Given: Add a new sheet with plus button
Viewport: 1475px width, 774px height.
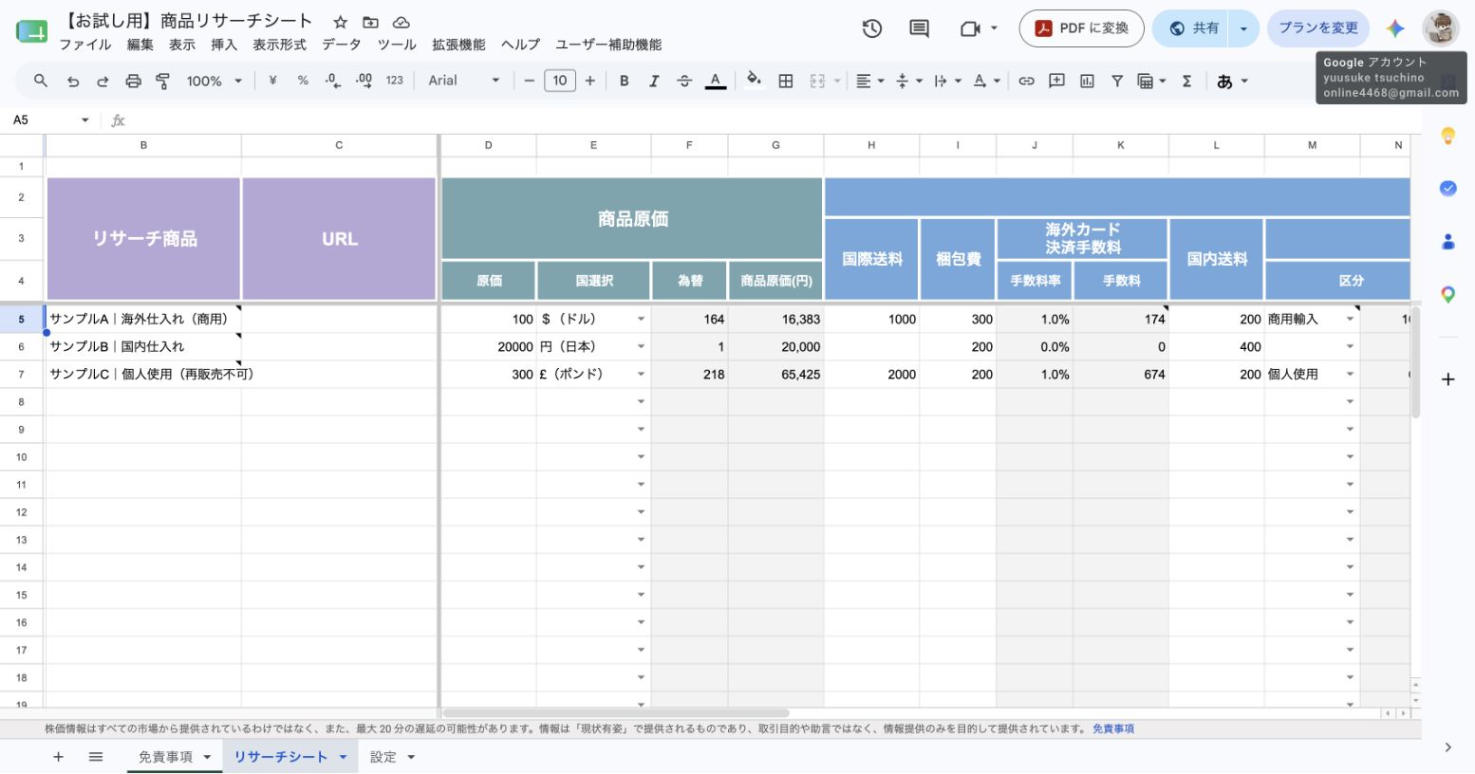Looking at the screenshot, I should click(58, 757).
